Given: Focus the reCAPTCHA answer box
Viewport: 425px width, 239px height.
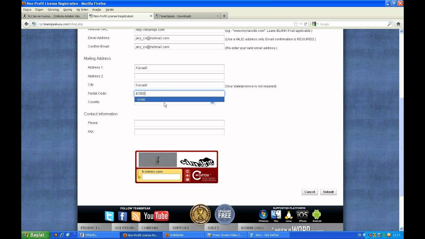Looking at the screenshot, I should pos(161,177).
